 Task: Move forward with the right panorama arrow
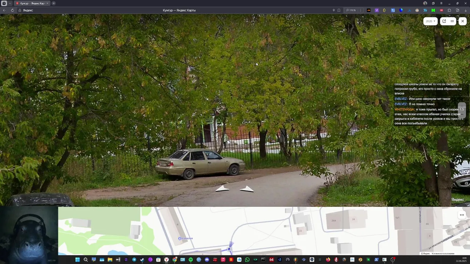(247, 189)
